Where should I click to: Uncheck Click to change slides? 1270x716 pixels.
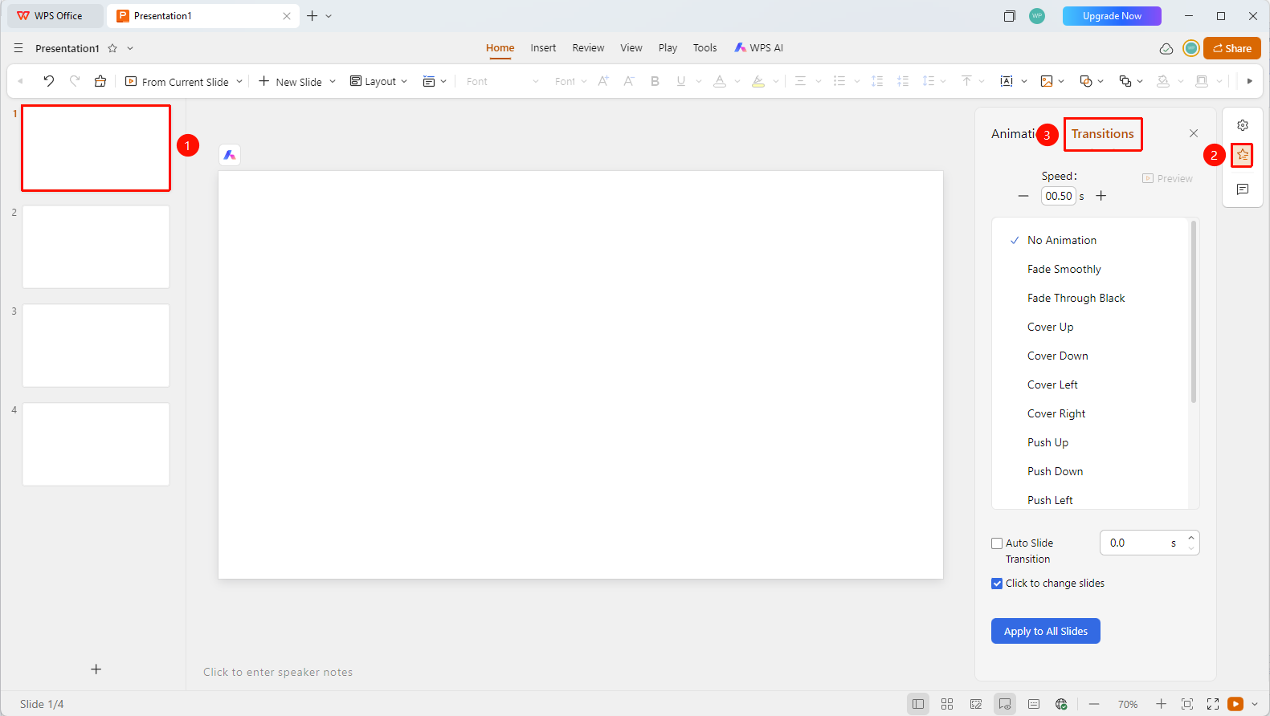[997, 584]
